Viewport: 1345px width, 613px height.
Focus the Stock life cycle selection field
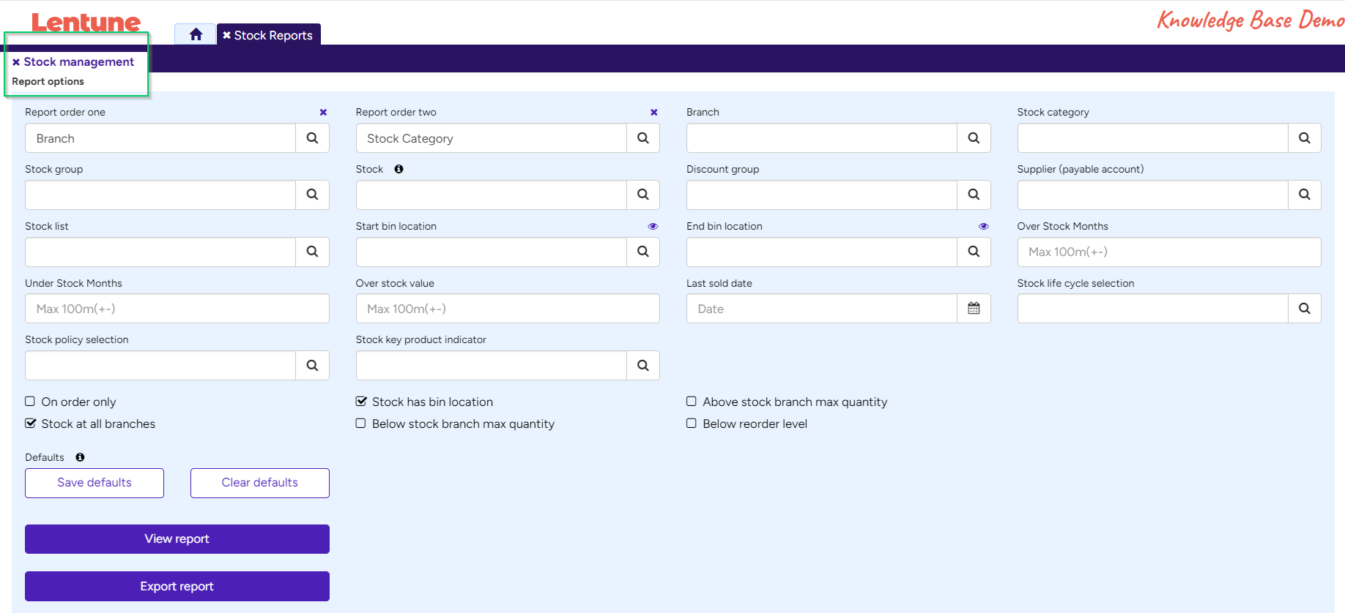[x=1153, y=309]
